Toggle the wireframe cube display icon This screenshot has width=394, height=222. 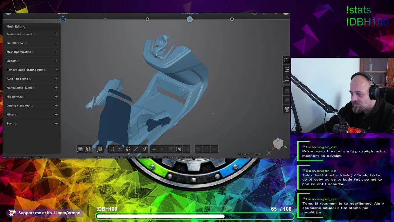point(88,149)
